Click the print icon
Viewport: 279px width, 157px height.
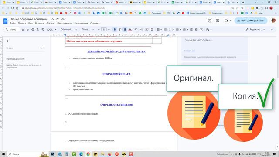[x=33, y=30]
